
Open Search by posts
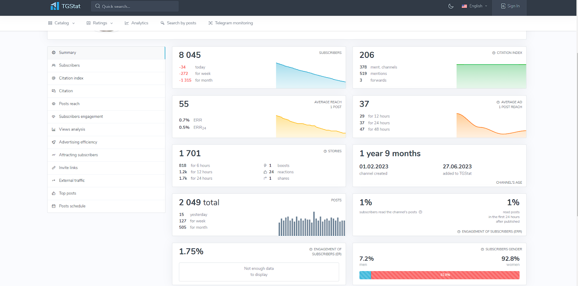click(178, 23)
